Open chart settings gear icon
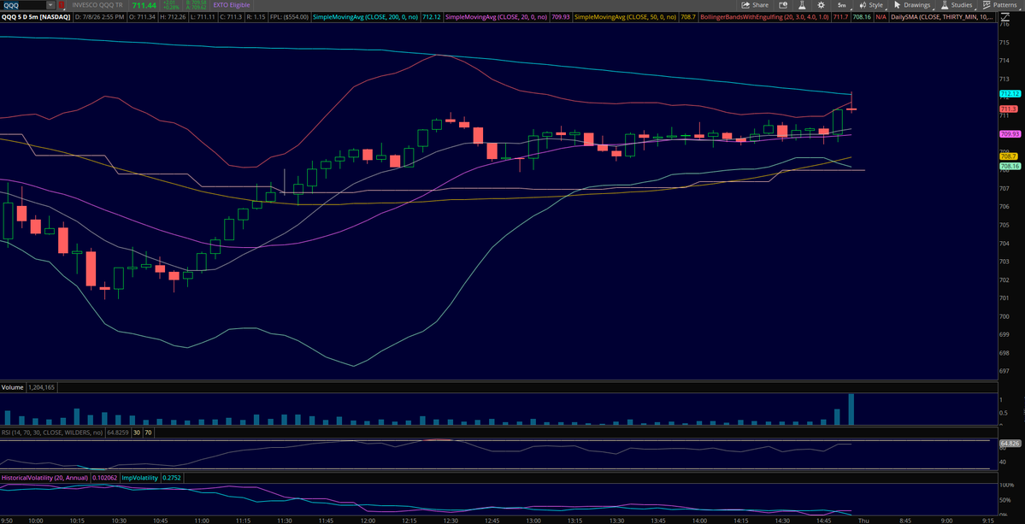 point(821,4)
